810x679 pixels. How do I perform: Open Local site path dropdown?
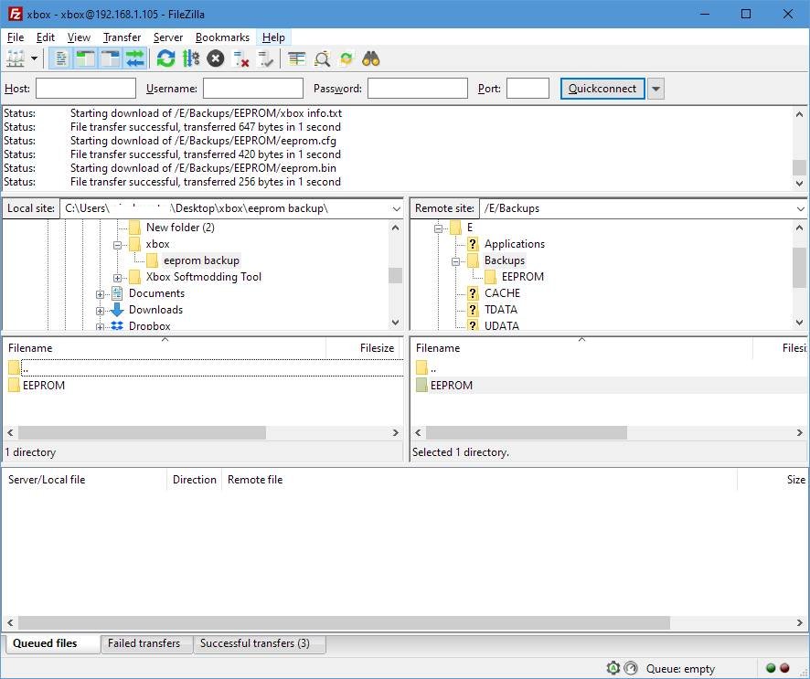(x=396, y=208)
